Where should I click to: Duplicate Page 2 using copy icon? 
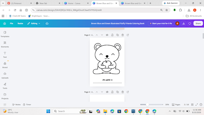pyautogui.click(x=118, y=35)
